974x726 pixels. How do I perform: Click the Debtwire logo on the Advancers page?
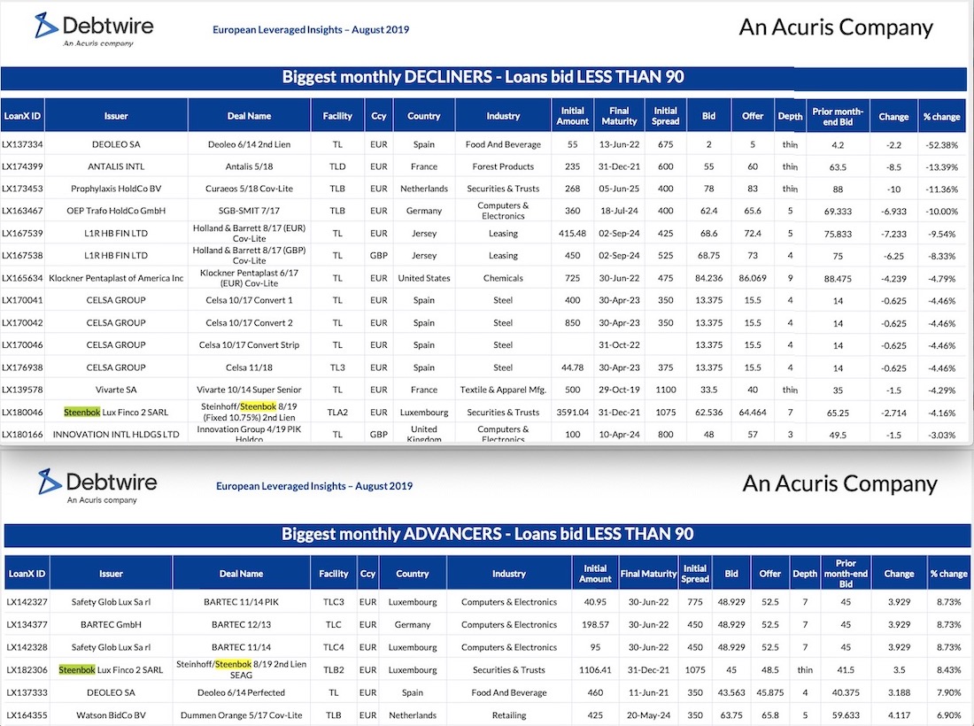pyautogui.click(x=97, y=485)
